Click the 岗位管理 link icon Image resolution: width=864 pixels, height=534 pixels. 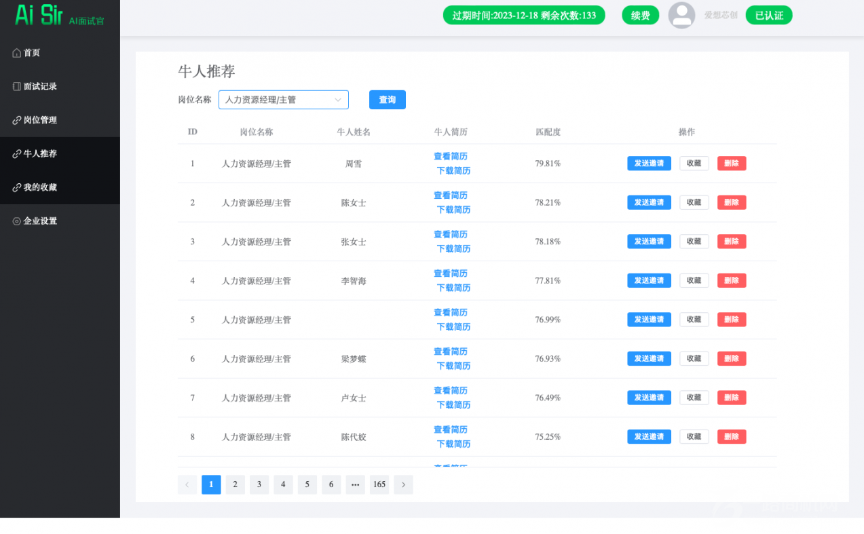(17, 120)
